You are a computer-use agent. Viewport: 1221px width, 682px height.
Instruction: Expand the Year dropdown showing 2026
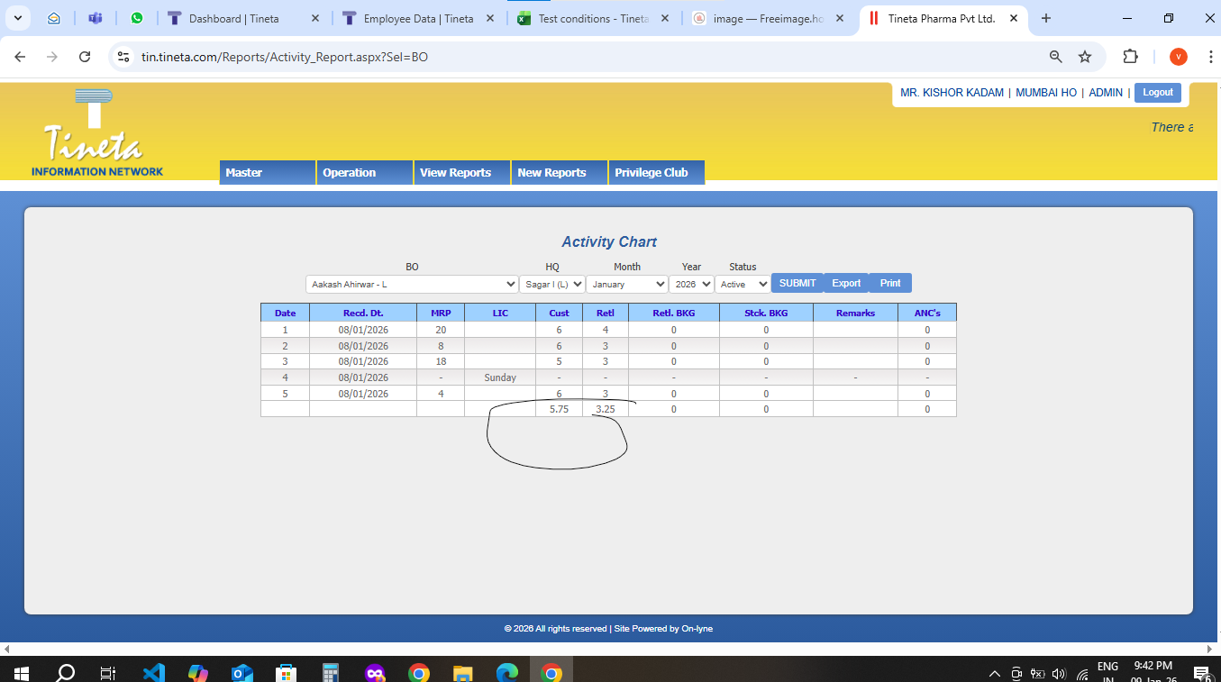(691, 284)
